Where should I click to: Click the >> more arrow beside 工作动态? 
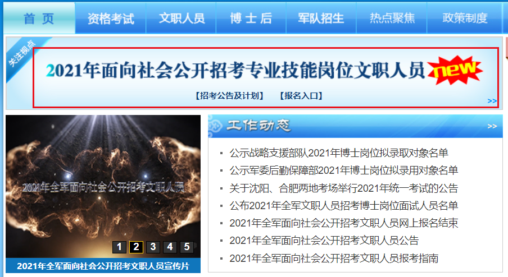point(492,126)
